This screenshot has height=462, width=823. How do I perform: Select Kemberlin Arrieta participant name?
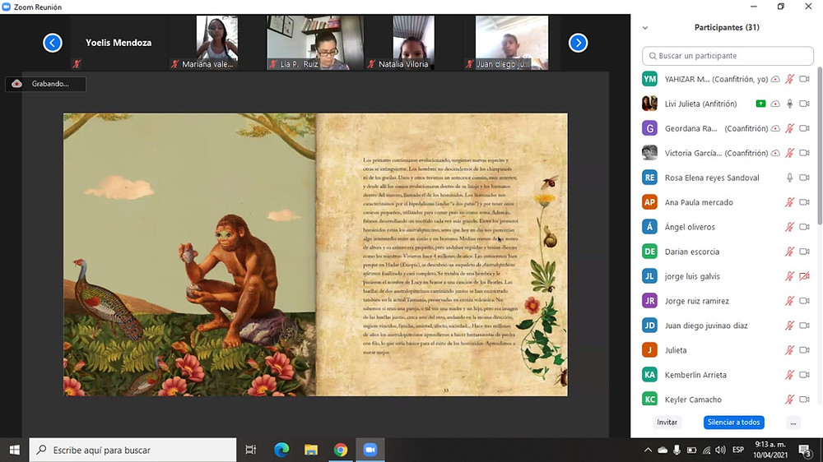(x=695, y=375)
